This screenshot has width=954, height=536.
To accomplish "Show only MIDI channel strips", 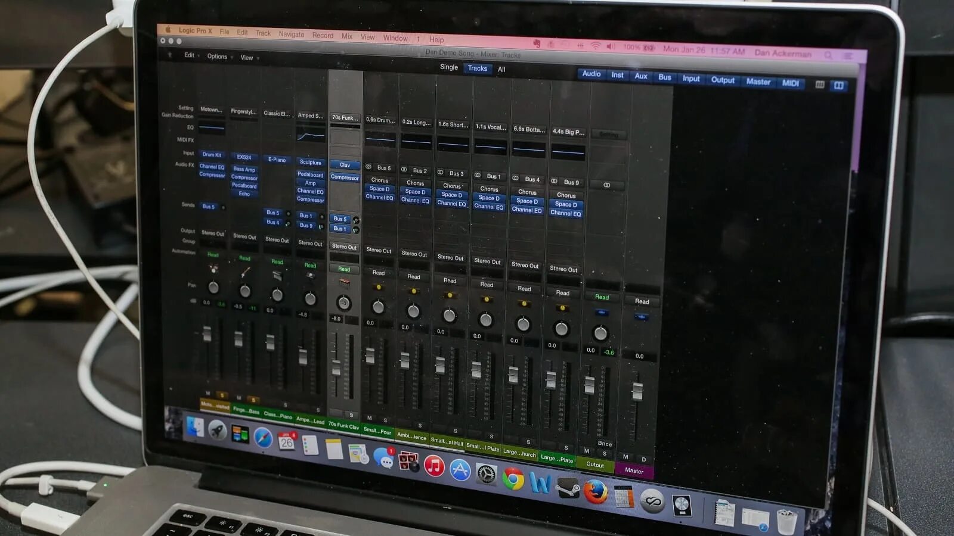I will point(790,83).
